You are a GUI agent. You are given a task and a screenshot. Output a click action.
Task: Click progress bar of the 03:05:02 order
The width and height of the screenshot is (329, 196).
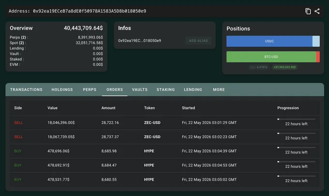(x=296, y=176)
